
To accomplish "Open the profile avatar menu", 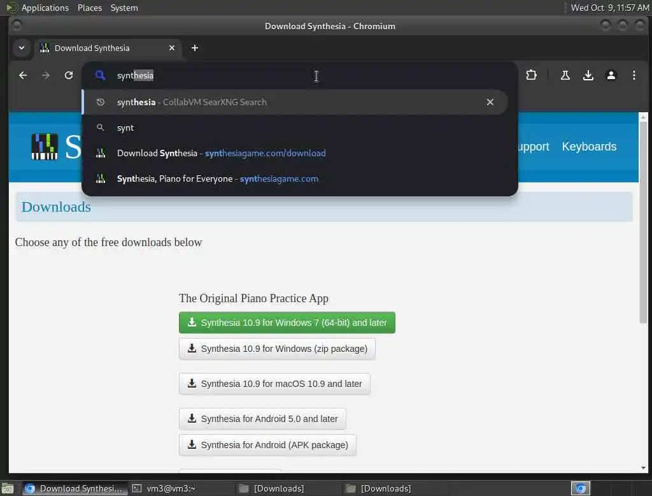I will pyautogui.click(x=611, y=75).
